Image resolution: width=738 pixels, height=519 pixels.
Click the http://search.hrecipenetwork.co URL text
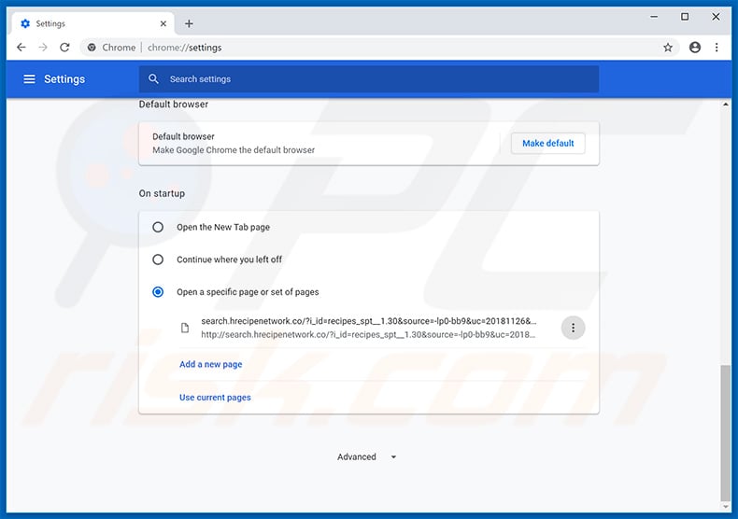point(368,335)
